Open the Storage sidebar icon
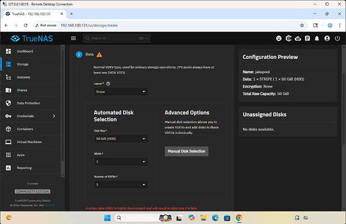Screen dimensions: 346x224 point(8,64)
